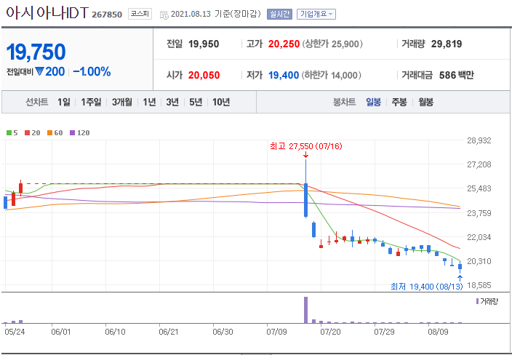Select the 3개월 line chart tab
The width and height of the screenshot is (512, 355).
tap(121, 103)
